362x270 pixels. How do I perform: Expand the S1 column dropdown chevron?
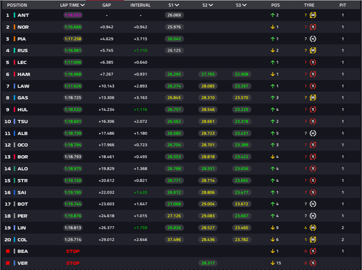click(x=177, y=5)
